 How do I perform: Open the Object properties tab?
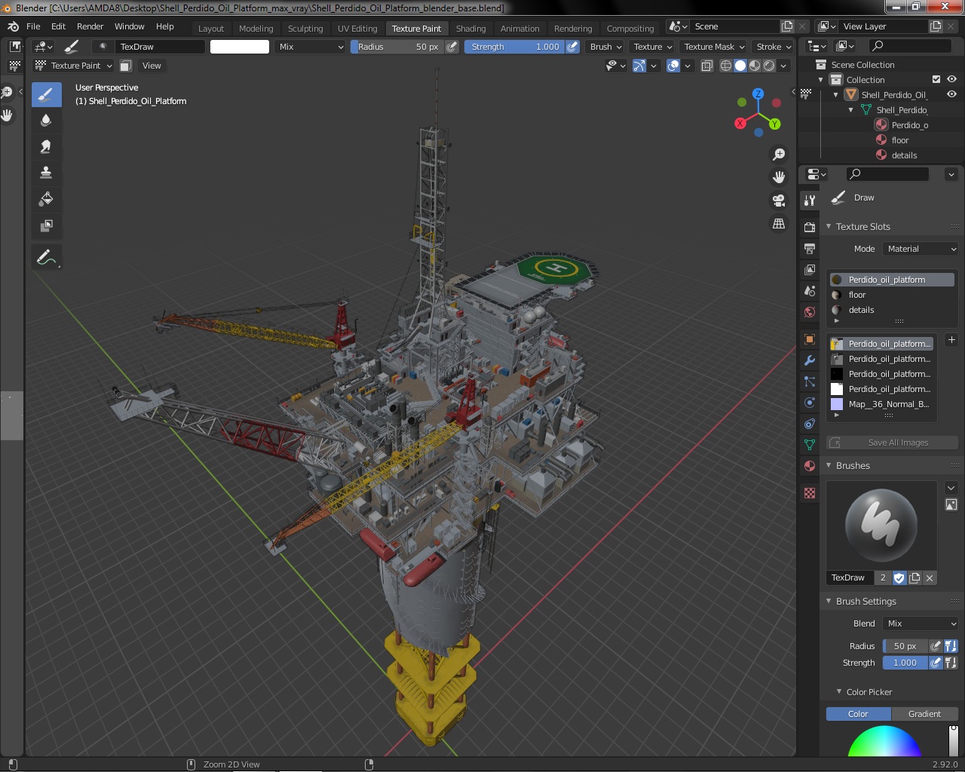[810, 339]
